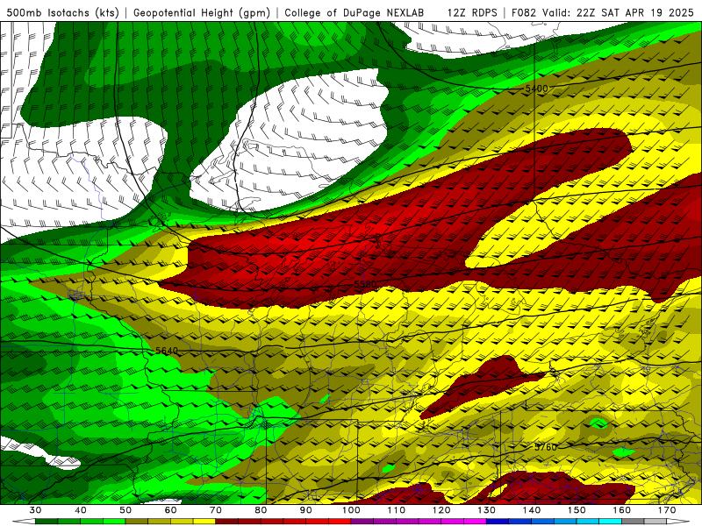Click the 70 value on the color scale
This screenshot has width=702, height=526.
[216, 510]
